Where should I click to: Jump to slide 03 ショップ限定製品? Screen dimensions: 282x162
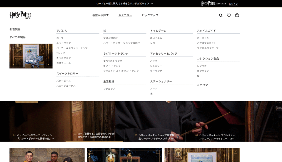tap(155, 137)
